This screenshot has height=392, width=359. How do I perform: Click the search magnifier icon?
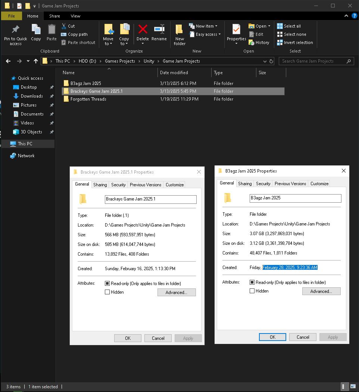point(349,61)
